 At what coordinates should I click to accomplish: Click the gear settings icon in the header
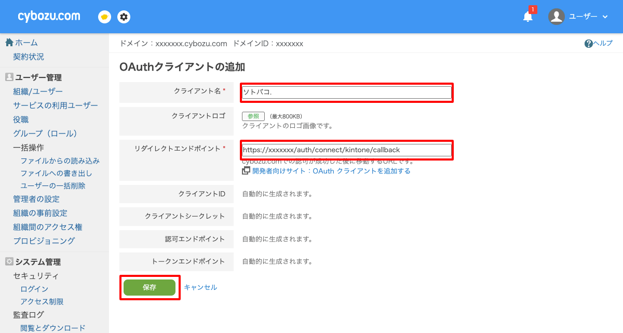click(x=123, y=17)
